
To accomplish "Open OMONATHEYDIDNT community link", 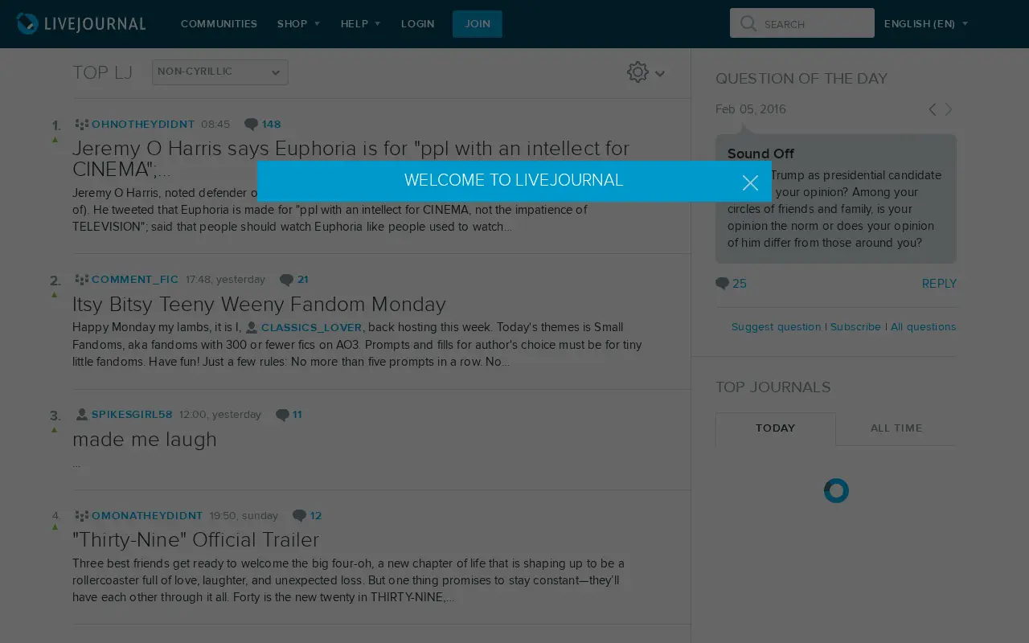I will coord(147,516).
